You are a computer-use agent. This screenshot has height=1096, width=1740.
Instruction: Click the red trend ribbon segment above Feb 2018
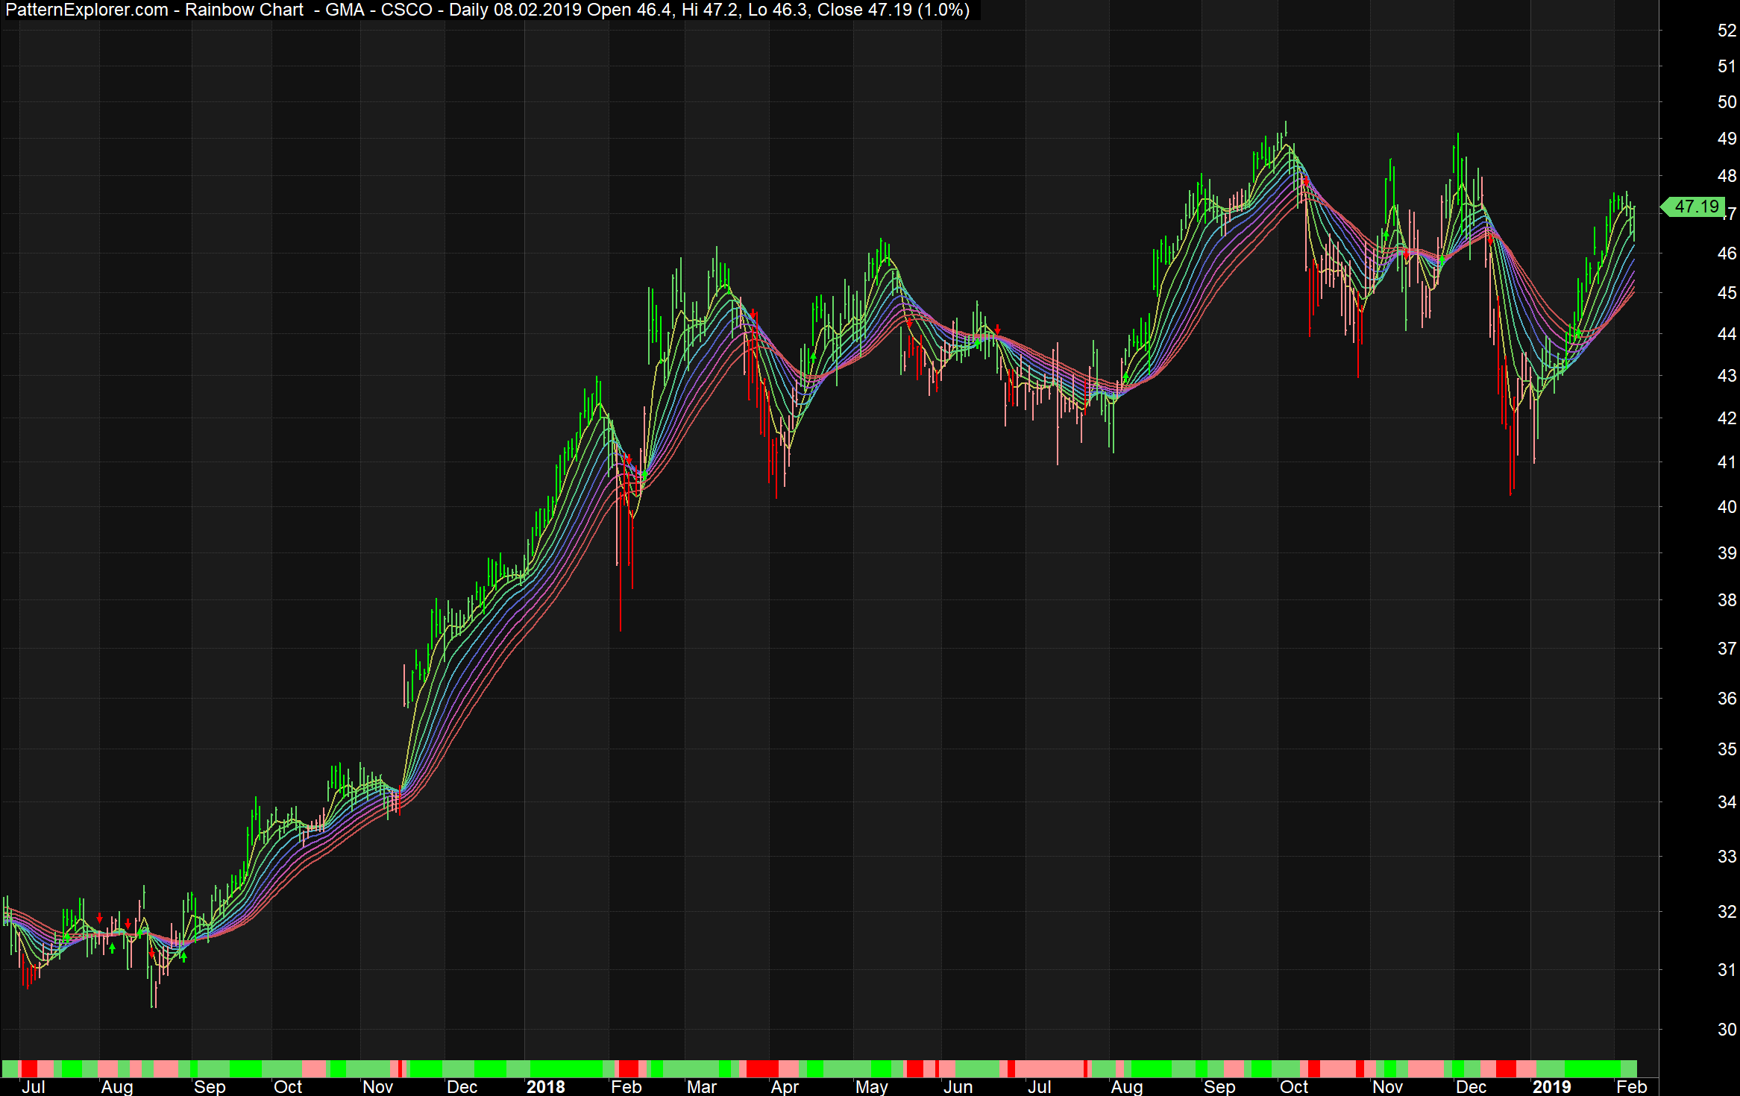click(628, 1068)
